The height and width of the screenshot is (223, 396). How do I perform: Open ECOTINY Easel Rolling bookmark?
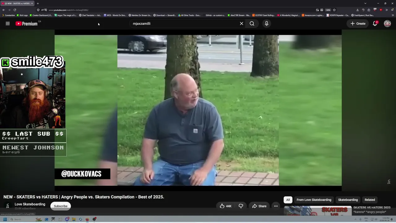tap(264, 15)
